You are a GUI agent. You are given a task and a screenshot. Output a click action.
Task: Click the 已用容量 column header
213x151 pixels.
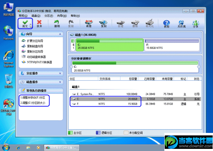[x=147, y=79]
